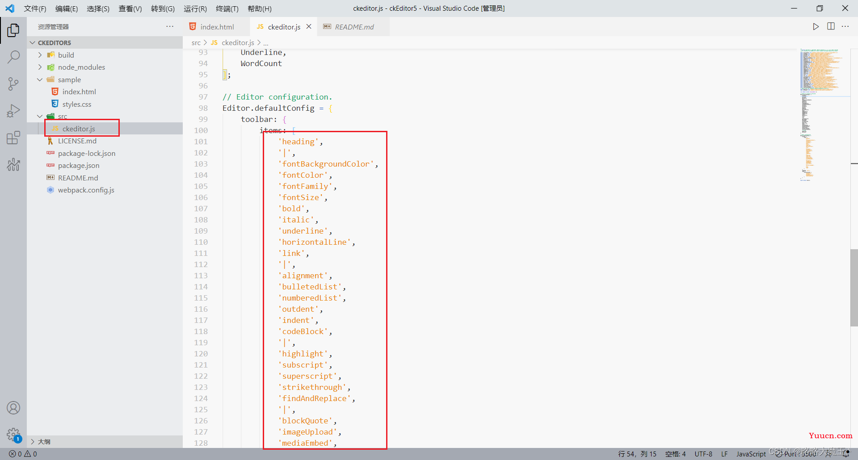Change language mode JavaScript

751,454
